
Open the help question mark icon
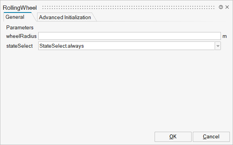221,7
